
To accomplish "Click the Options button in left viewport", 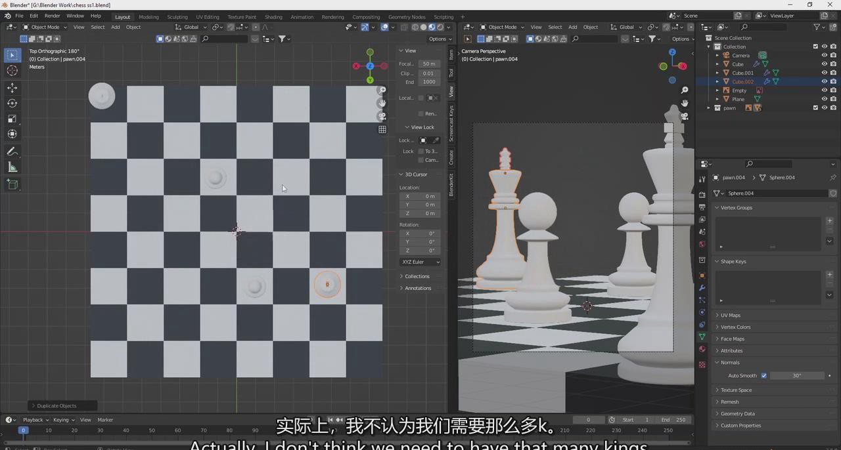I will pos(439,39).
